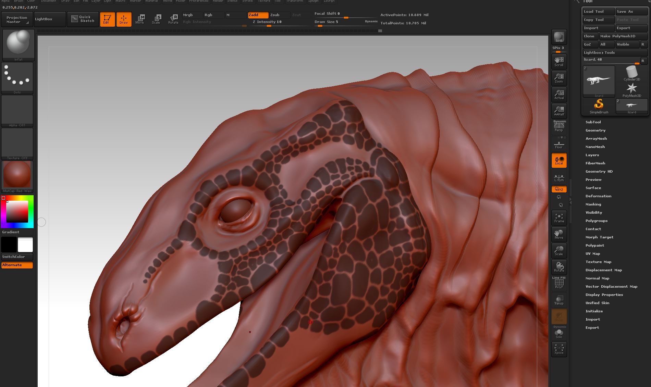Select the SimpleBrush tool
The image size is (651, 387).
click(599, 107)
